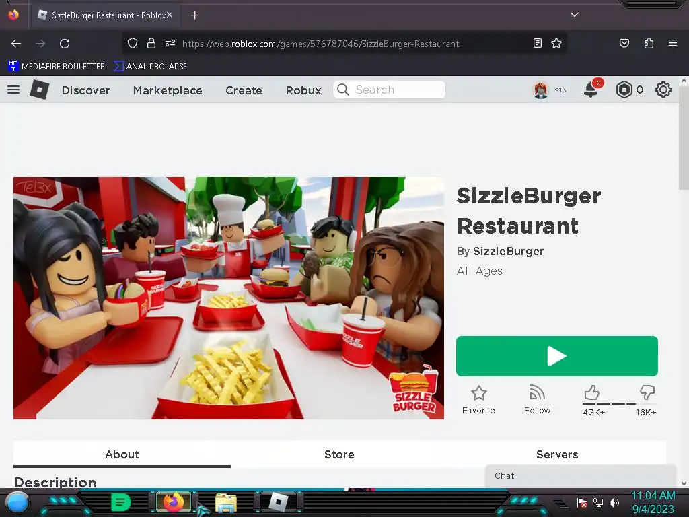The width and height of the screenshot is (689, 517).
Task: Open a new browser tab
Action: click(x=194, y=15)
